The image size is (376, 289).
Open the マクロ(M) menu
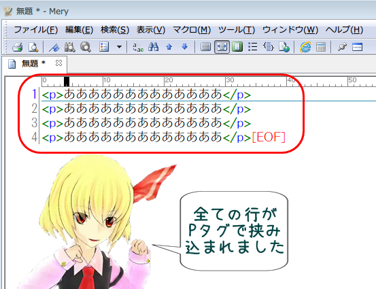click(192, 30)
